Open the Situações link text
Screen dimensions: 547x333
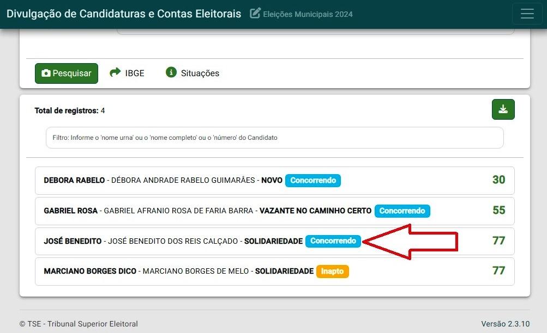(200, 73)
